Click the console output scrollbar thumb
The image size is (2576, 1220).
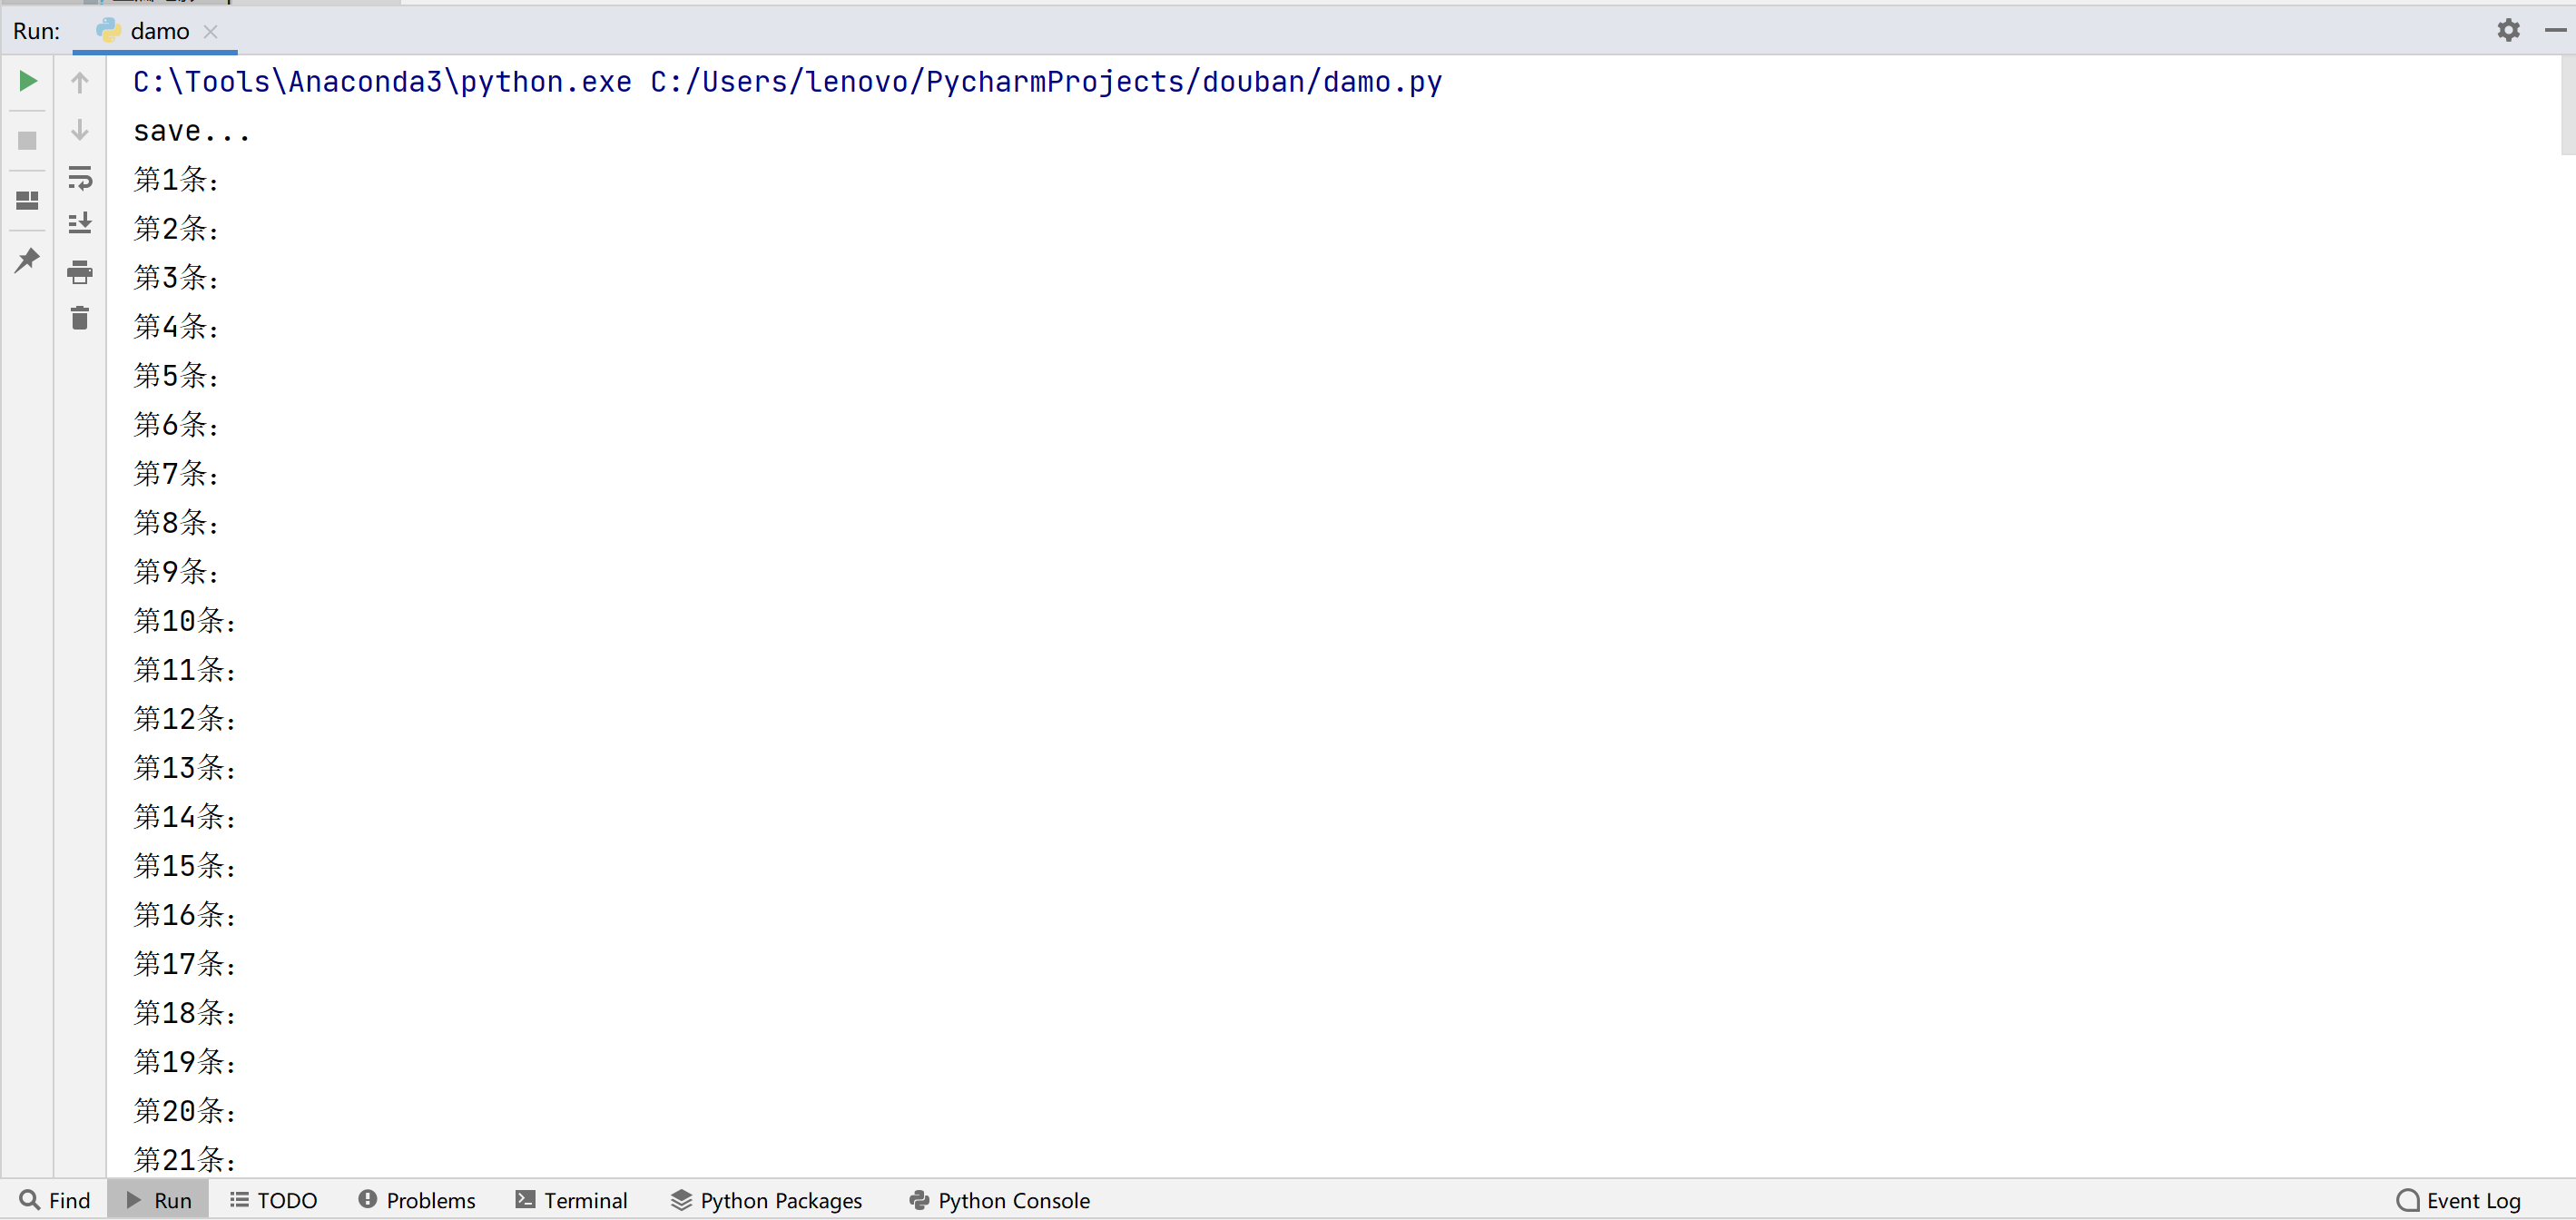(x=2568, y=106)
